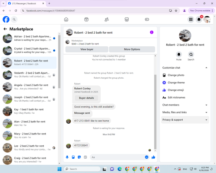Open Adrian's 2 bed 2 bath chat

point(29,38)
